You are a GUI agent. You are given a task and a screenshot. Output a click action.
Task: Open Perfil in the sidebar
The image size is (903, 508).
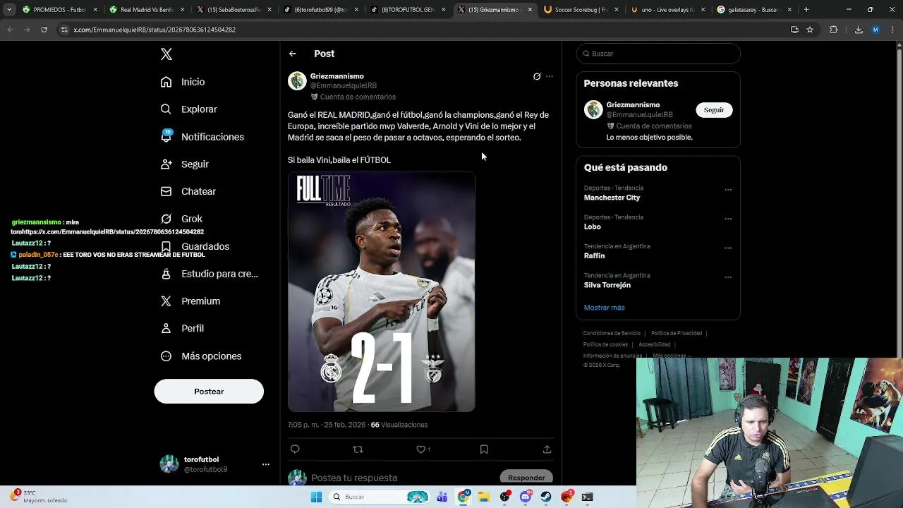pyautogui.click(x=182, y=328)
